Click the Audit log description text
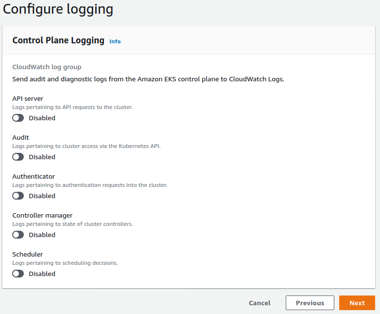This screenshot has height=314, width=380. coord(86,146)
